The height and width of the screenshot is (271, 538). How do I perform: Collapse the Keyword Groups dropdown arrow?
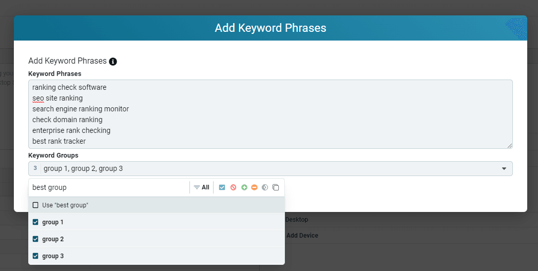click(504, 169)
